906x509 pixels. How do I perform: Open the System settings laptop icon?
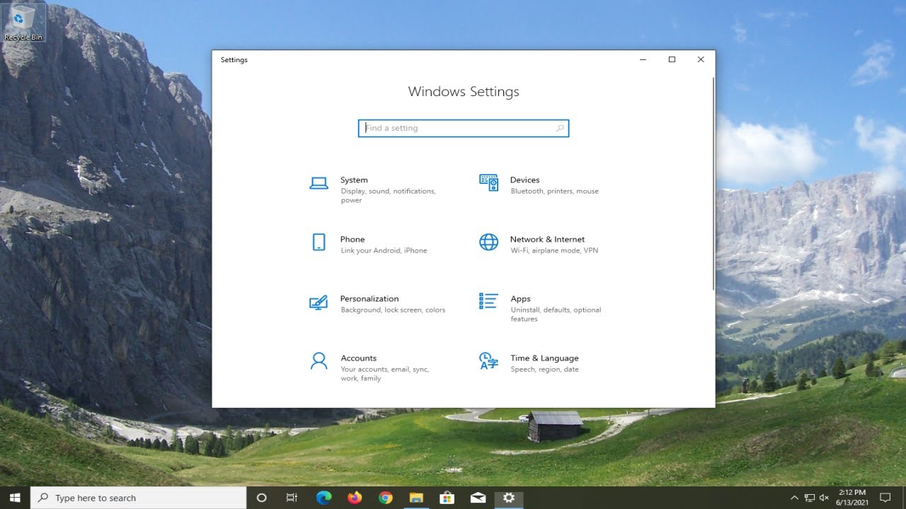click(x=319, y=183)
